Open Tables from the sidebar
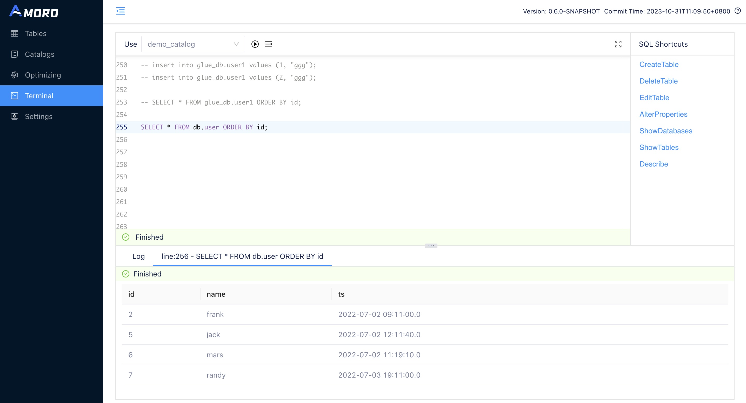Screen dimensions: 746x403 35,33
